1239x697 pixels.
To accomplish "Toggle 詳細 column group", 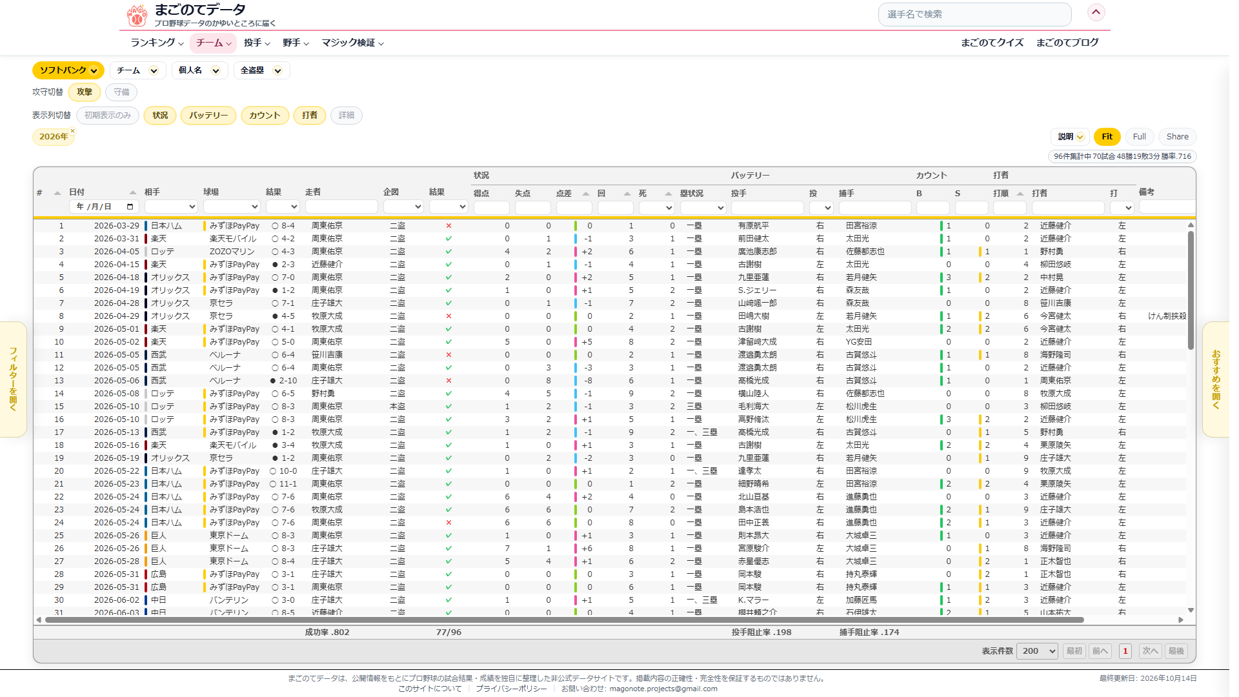I will coord(347,116).
